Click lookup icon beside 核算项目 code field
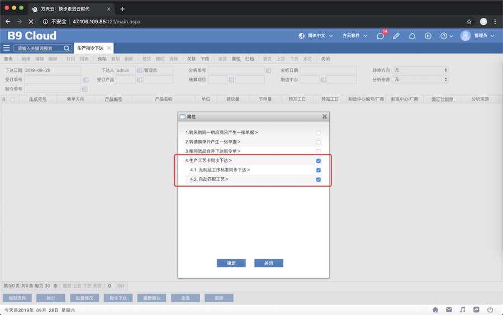 pyautogui.click(x=231, y=79)
